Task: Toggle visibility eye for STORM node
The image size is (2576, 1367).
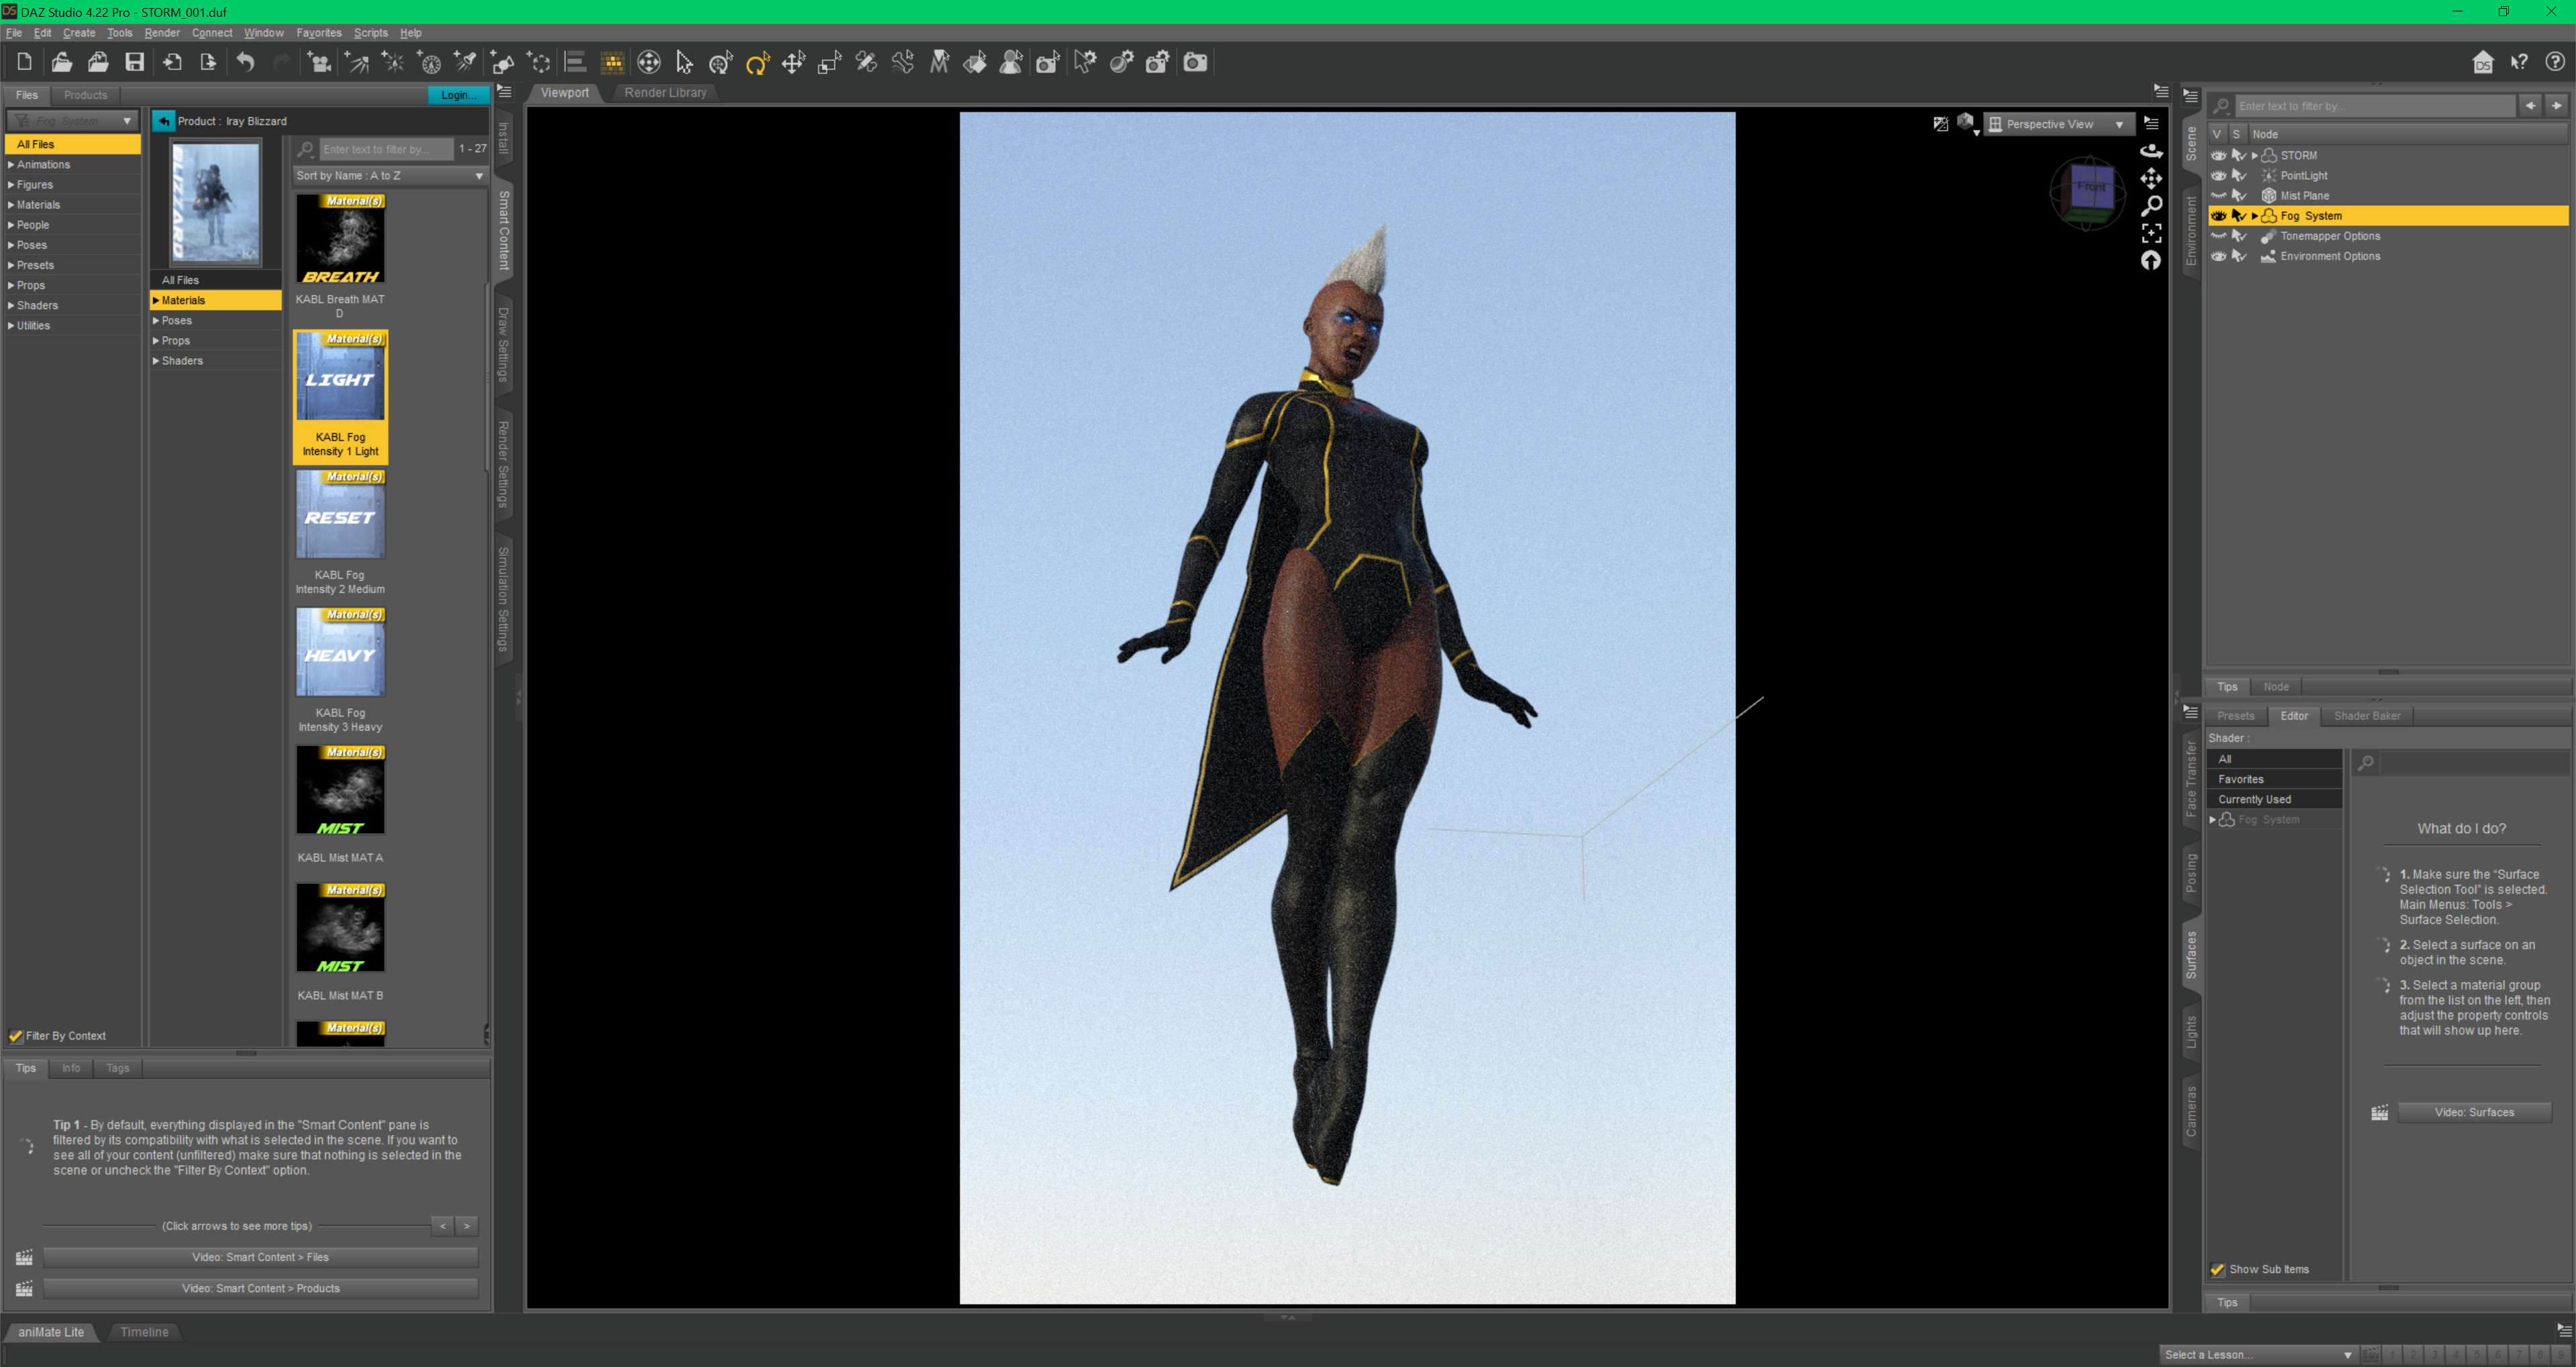Action: click(x=2218, y=156)
